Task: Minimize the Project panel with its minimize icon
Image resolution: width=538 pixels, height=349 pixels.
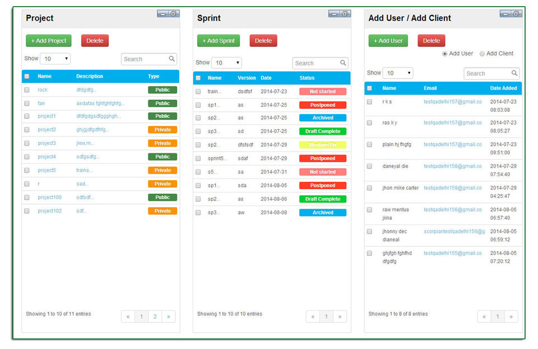Action: coord(163,13)
